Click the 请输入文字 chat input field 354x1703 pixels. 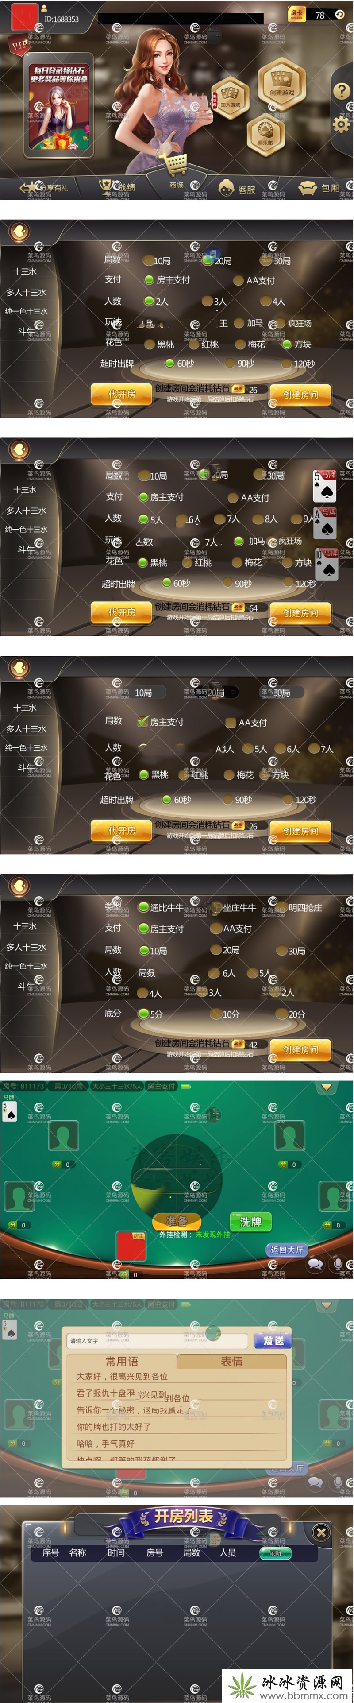coord(157,1341)
